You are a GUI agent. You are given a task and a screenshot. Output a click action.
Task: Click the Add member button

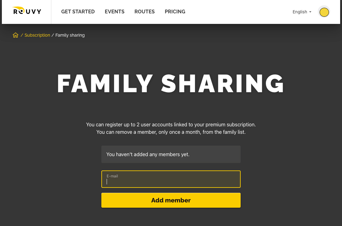click(171, 200)
